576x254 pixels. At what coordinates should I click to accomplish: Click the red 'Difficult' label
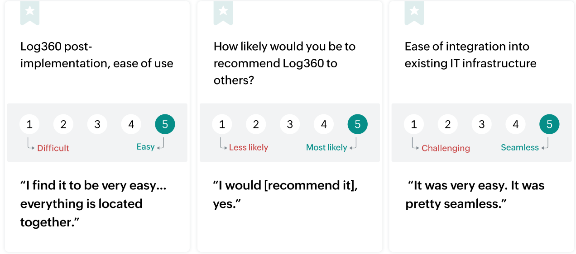(53, 148)
